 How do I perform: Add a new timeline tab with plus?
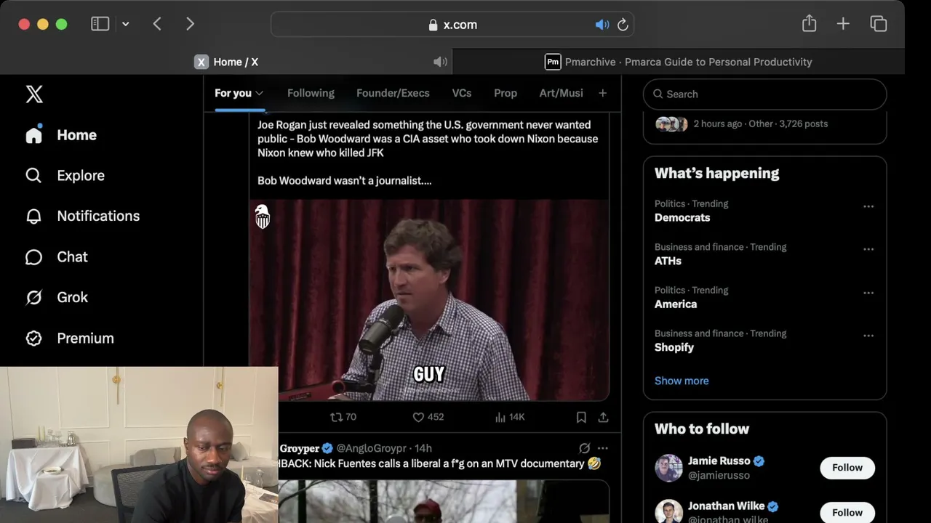click(602, 93)
